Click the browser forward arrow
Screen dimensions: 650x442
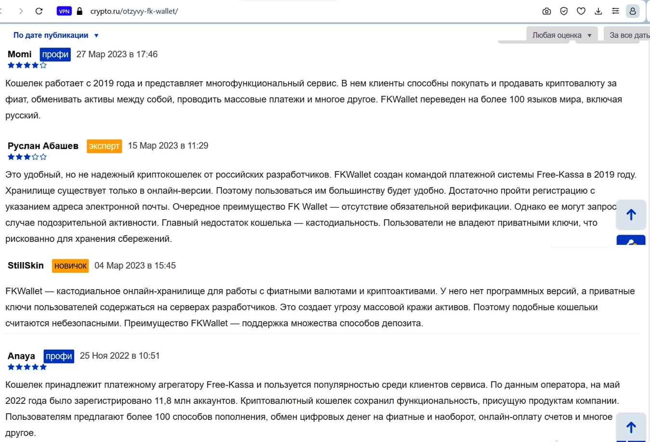tap(21, 11)
